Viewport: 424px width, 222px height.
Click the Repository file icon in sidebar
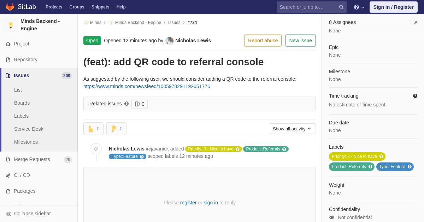[x=8, y=60]
